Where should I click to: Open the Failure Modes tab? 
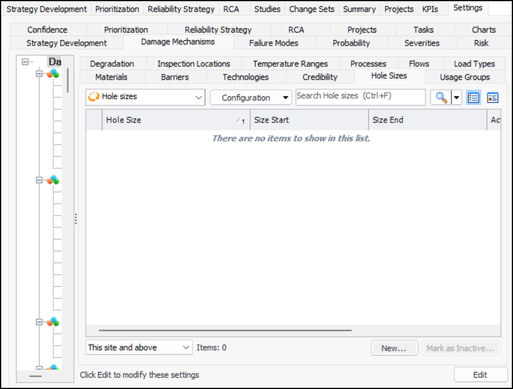click(273, 43)
